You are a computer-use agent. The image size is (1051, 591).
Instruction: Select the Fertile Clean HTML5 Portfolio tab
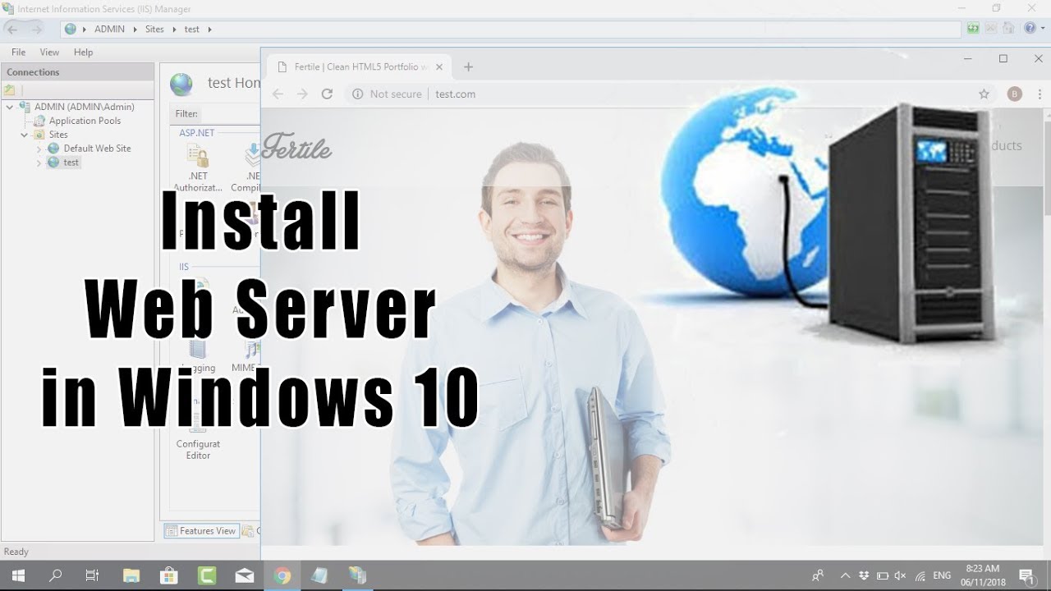coord(360,67)
